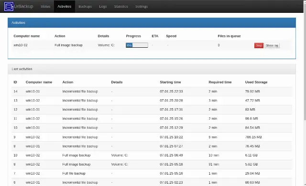
Task: Click the UrBackup logo icon
Action: (x=9, y=6)
